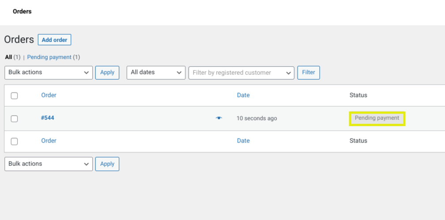Sort by the Order column in the top header
The image size is (445, 220).
coord(49,95)
